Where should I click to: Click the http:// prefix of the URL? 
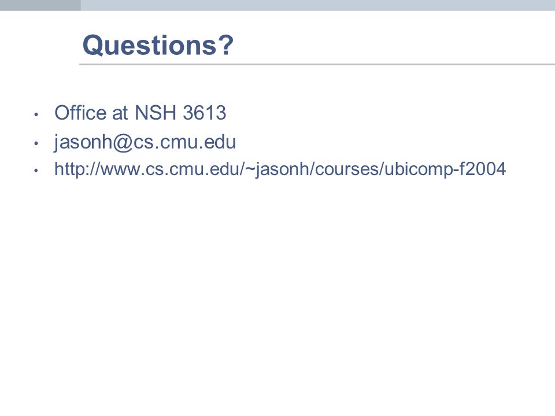coord(77,169)
